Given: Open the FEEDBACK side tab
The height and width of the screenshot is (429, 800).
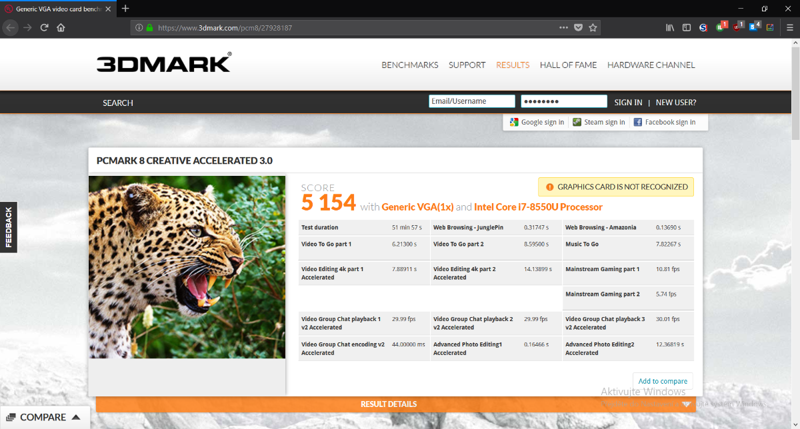Looking at the screenshot, I should 9,227.
